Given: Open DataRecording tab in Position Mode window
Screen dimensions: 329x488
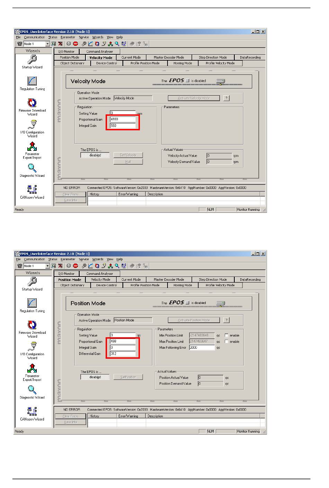Looking at the screenshot, I should (250, 279).
